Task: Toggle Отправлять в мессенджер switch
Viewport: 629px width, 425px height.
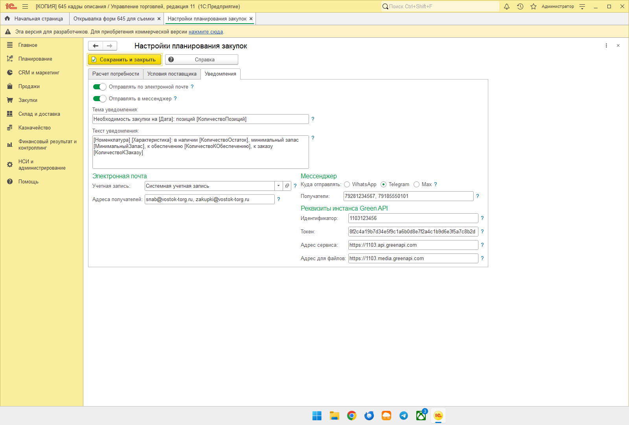Action: click(x=99, y=98)
